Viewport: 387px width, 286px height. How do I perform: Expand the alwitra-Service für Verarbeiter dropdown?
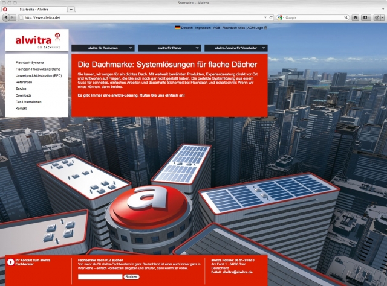click(x=236, y=48)
